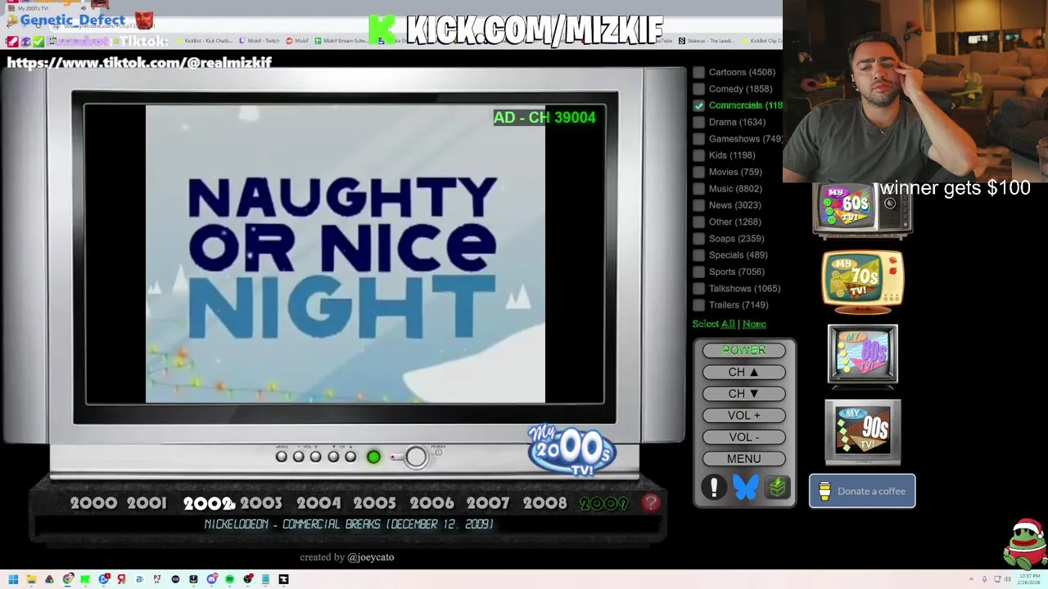Enable the Soaps (2359) checkbox
Screen dimensions: 1048x589
(x=698, y=238)
